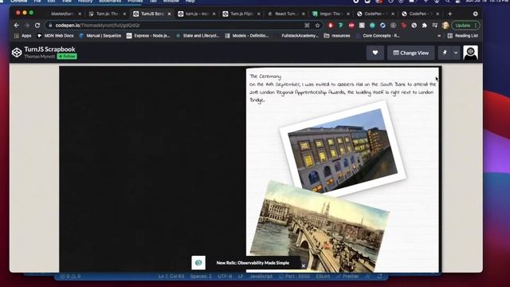This screenshot has height=287, width=510.
Task: Click UTF-8 encoding in VS Code status bar
Action: click(225, 277)
